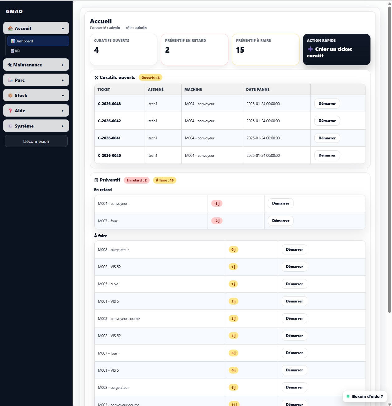Open the Préventif en retard card
This screenshot has width=392, height=406.
(x=194, y=49)
